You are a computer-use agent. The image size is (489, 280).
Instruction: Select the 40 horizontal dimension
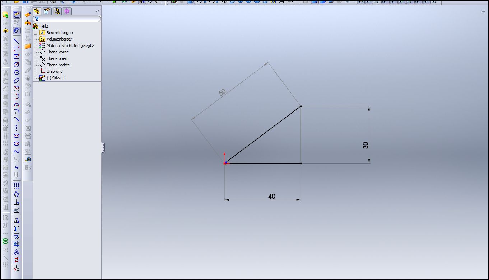pyautogui.click(x=272, y=196)
